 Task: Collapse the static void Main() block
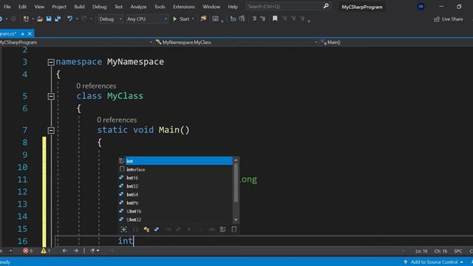51,130
